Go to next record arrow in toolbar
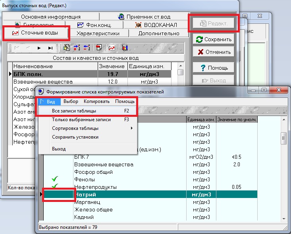 tap(39, 48)
